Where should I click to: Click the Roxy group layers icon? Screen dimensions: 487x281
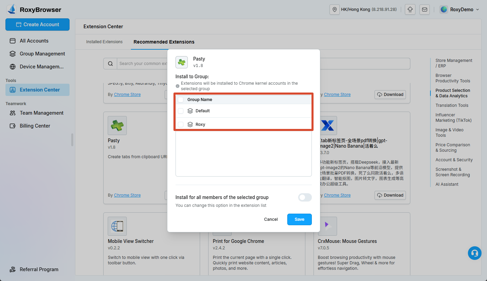(x=190, y=125)
